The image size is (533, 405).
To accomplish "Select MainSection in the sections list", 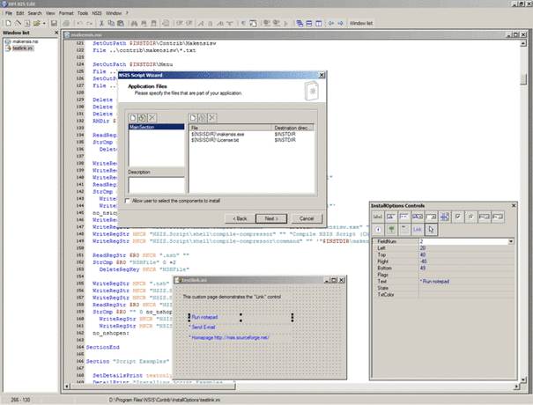I will (x=142, y=128).
